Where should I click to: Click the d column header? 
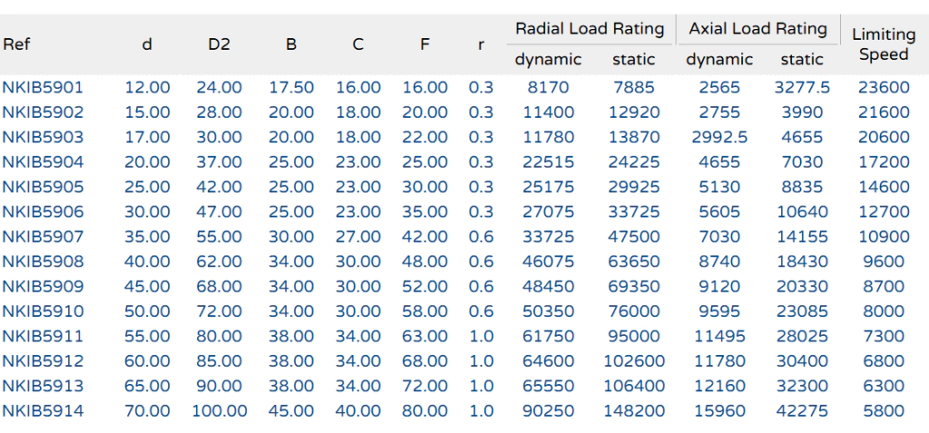click(147, 44)
